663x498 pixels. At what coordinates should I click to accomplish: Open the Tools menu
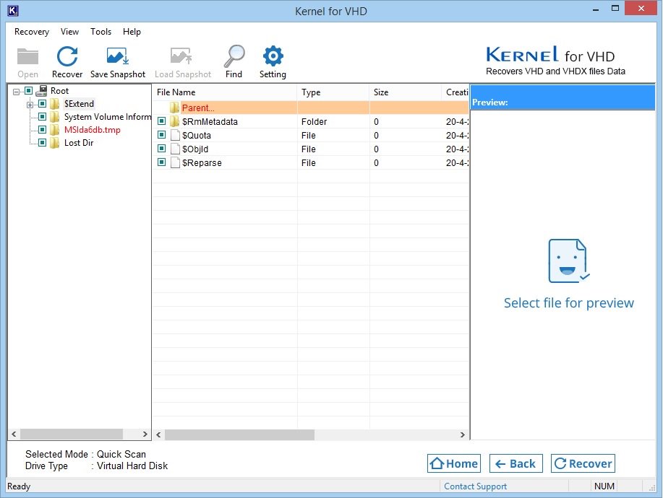100,32
